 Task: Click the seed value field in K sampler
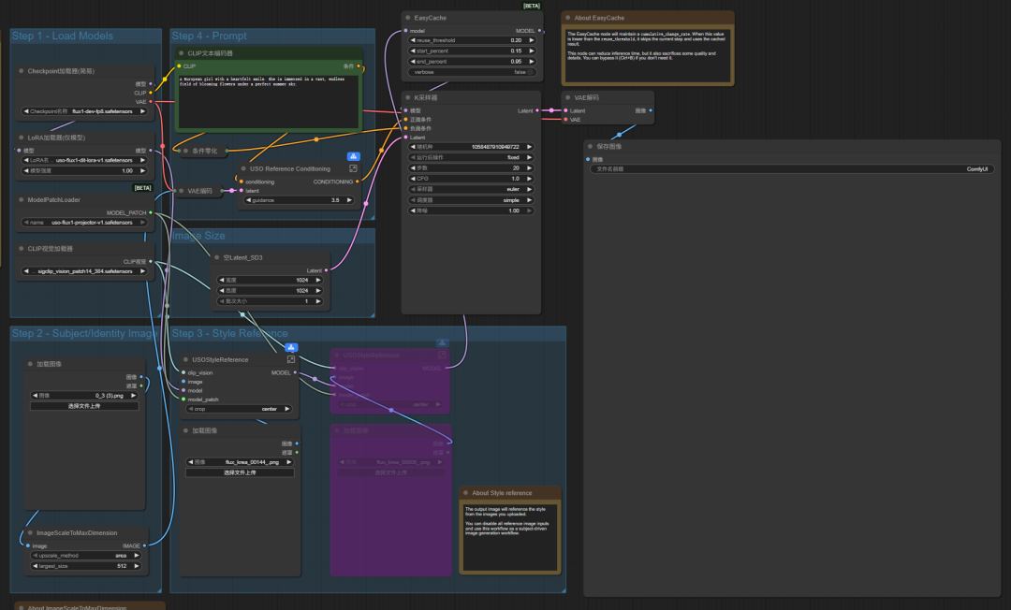click(x=472, y=147)
